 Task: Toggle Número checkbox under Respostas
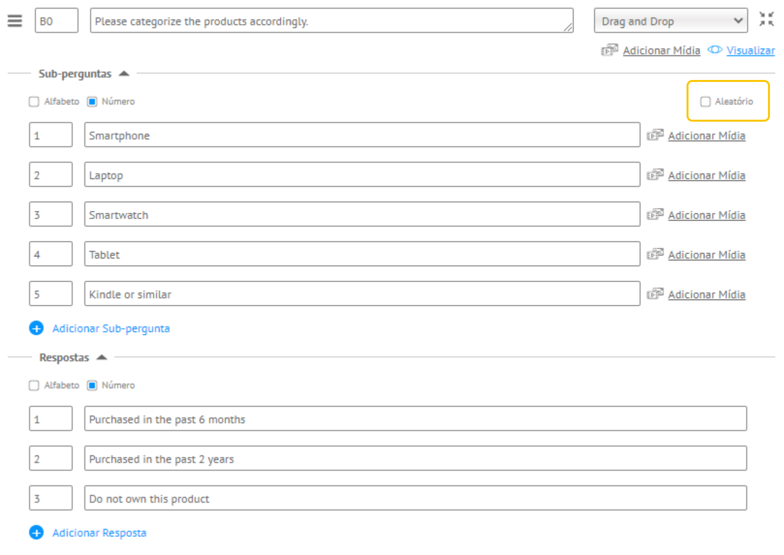[92, 385]
